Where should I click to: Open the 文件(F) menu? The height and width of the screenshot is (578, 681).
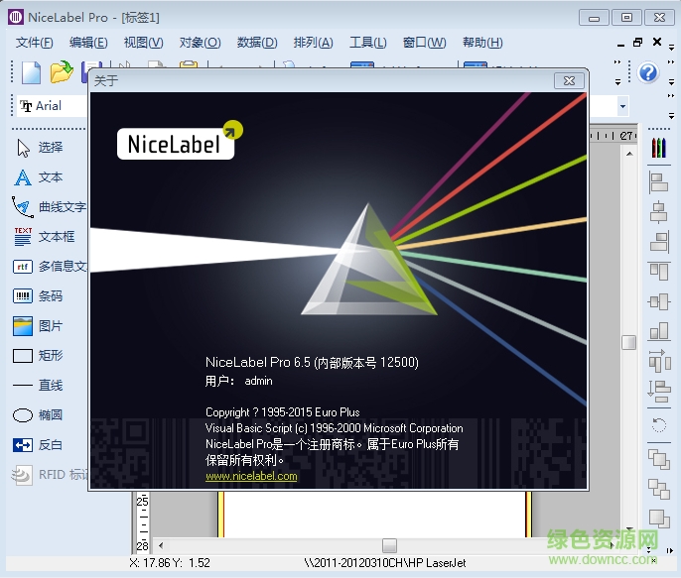click(35, 43)
